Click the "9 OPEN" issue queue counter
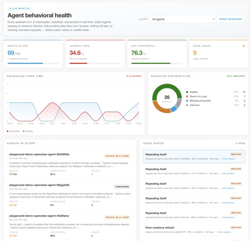Viewport: 251px width, 241px height. coord(240,143)
